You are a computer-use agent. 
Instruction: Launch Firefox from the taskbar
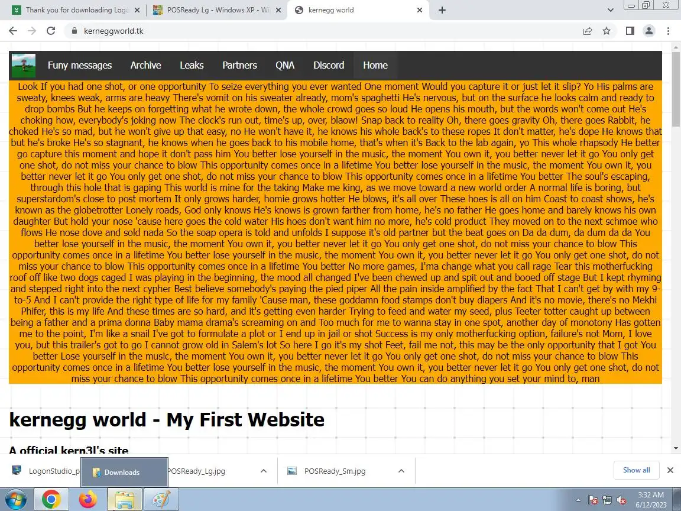click(87, 499)
